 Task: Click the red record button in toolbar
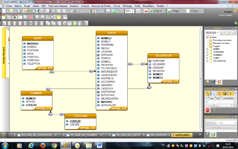coord(146,11)
